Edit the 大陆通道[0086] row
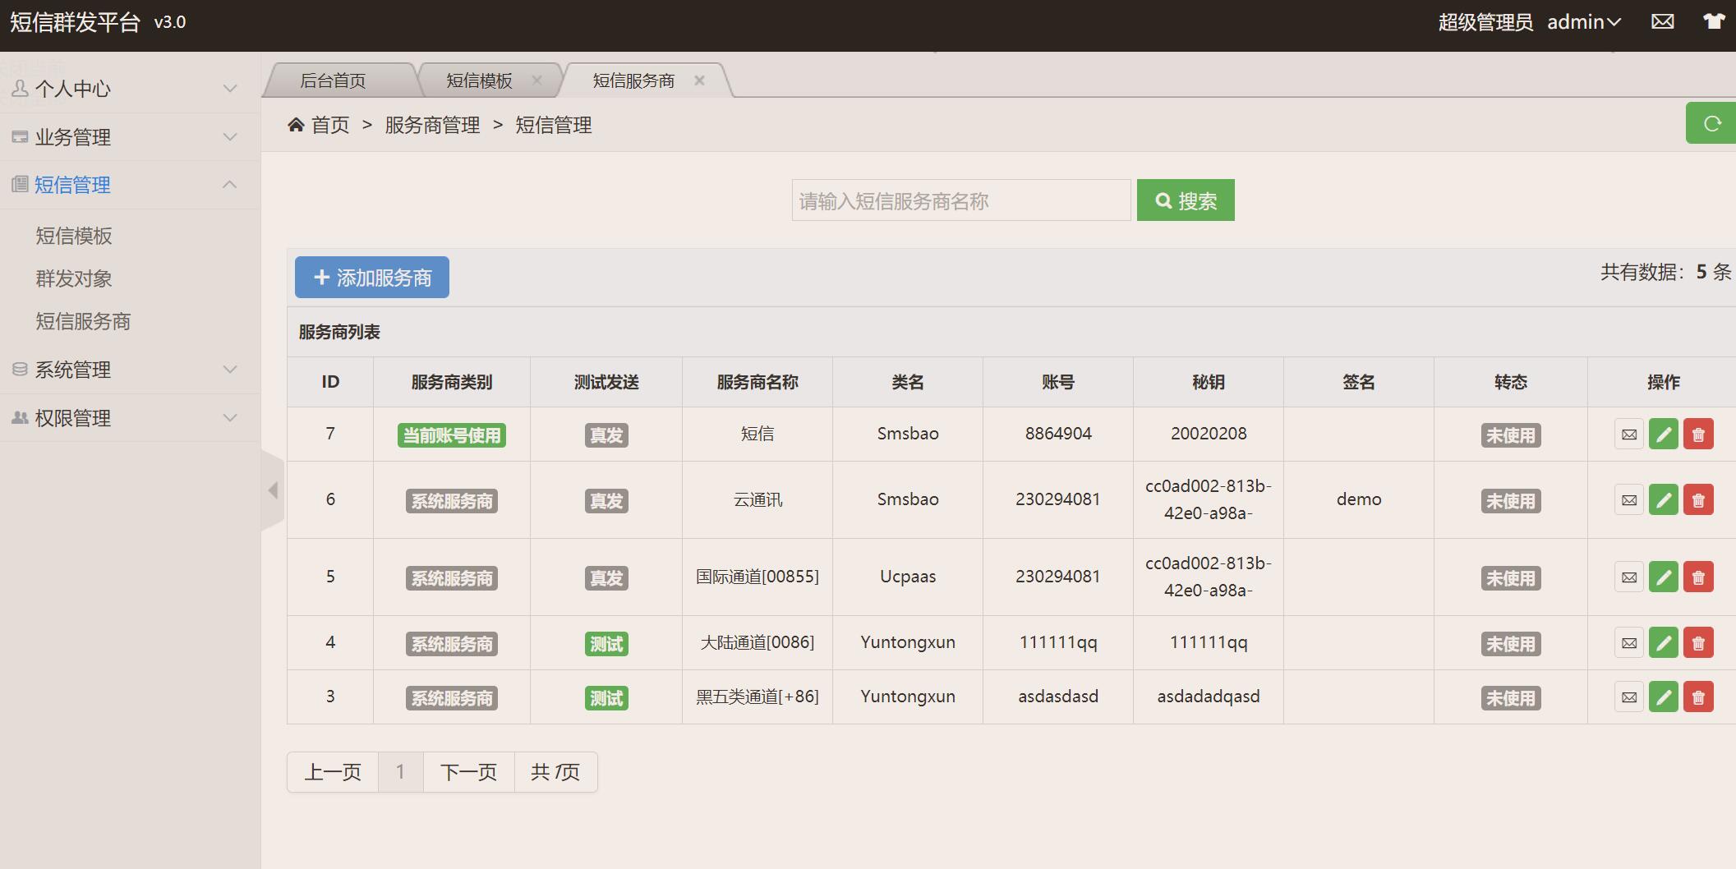 (1664, 643)
